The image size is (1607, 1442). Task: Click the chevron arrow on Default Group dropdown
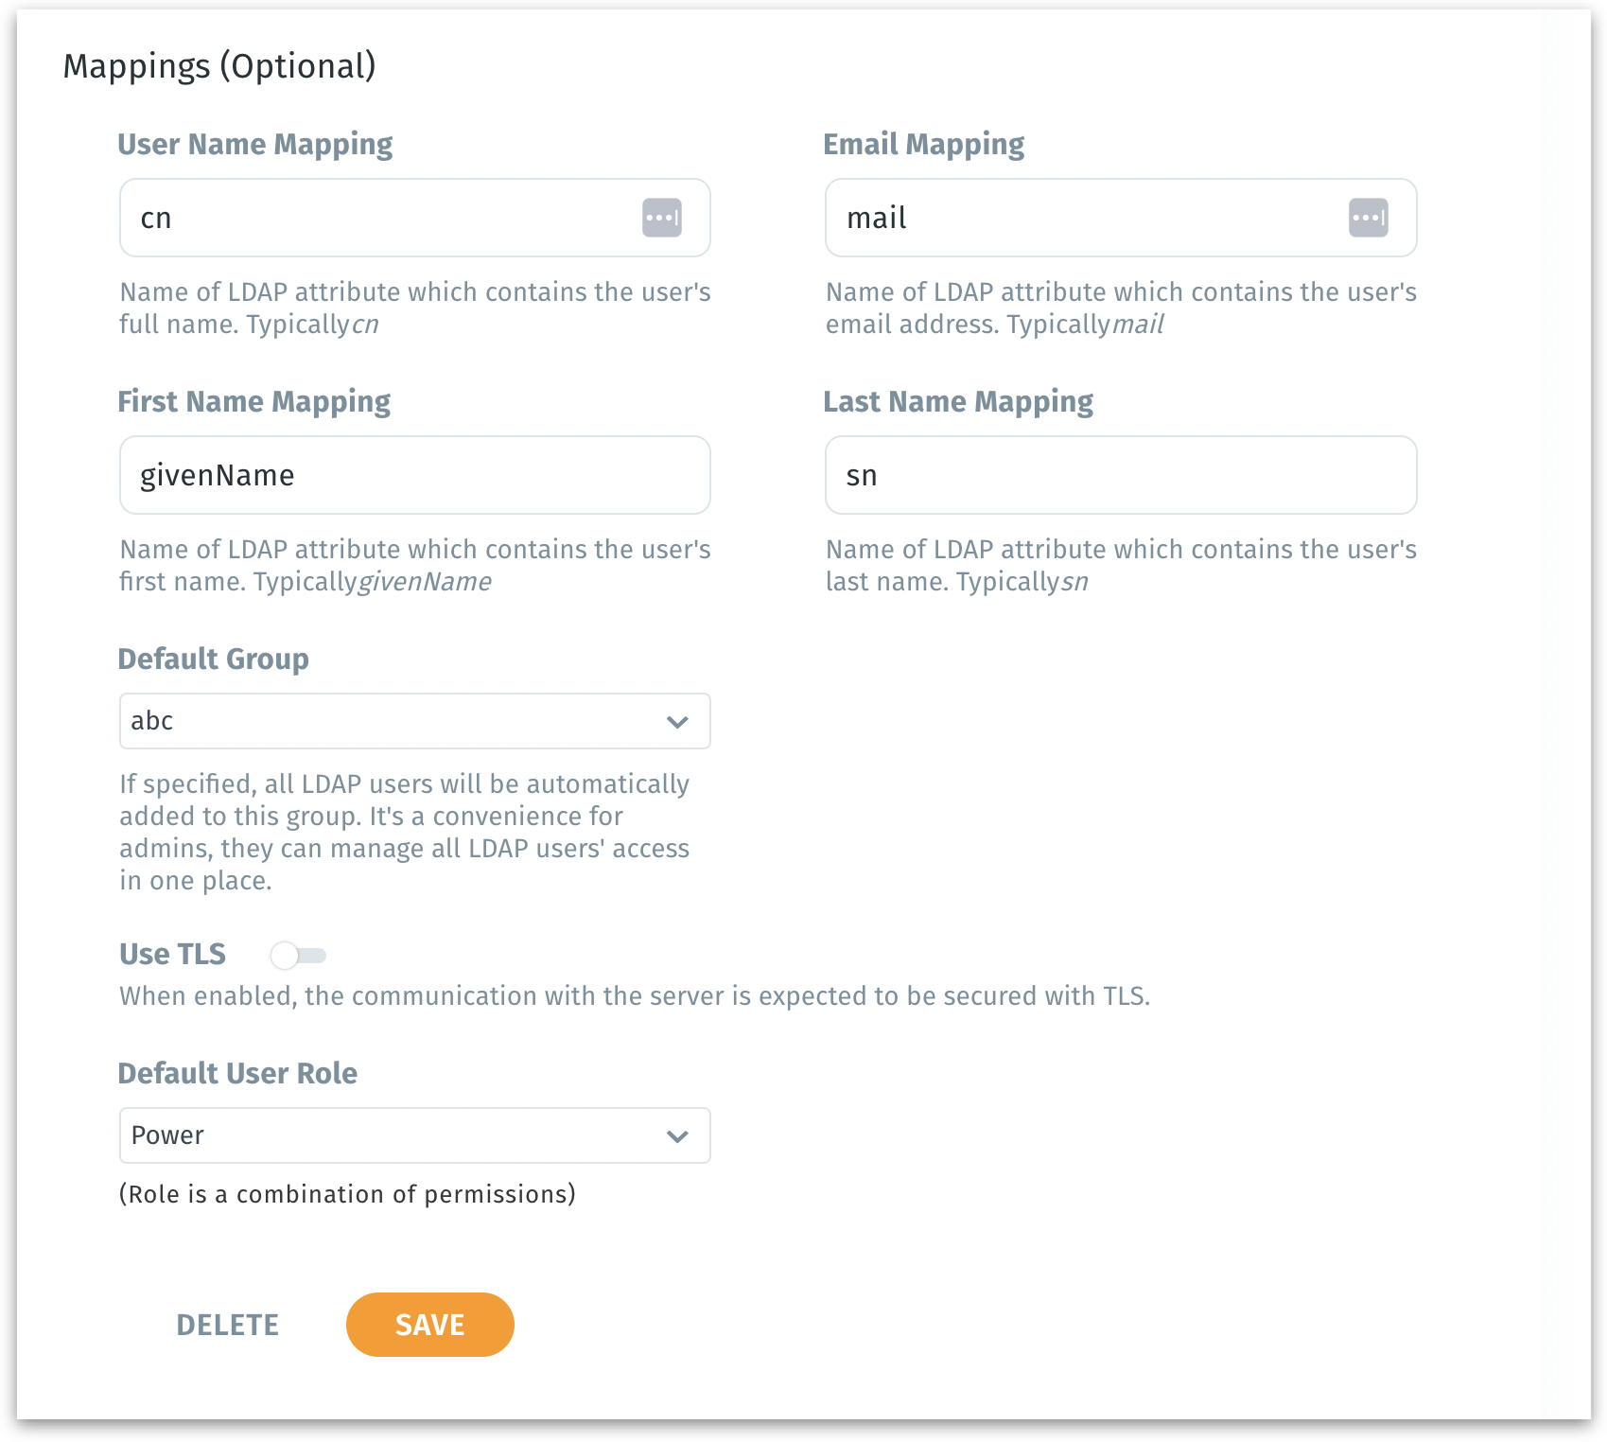(x=677, y=722)
